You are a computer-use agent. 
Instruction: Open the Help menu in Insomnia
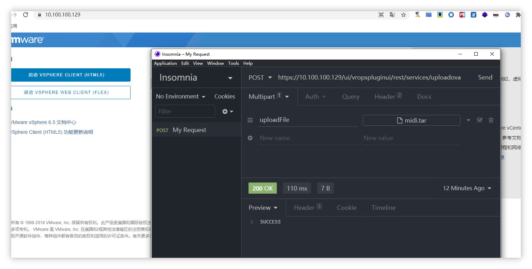tap(248, 63)
